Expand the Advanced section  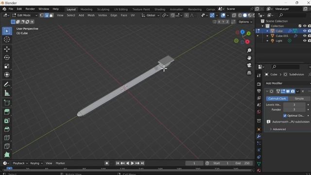tap(279, 129)
